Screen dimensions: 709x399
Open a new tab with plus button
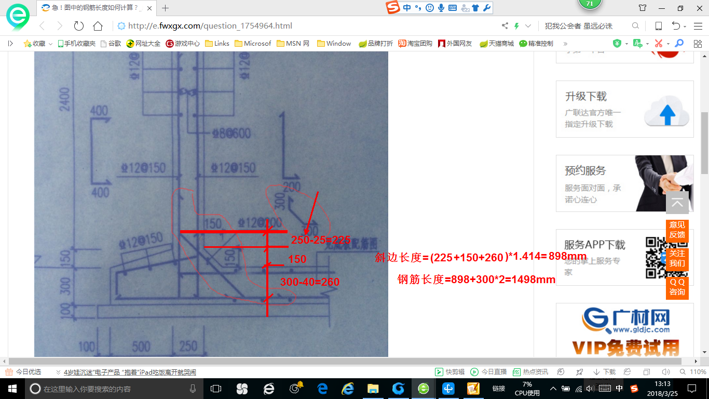coord(166,8)
